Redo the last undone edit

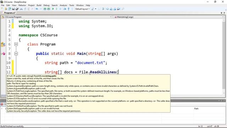(40, 9)
